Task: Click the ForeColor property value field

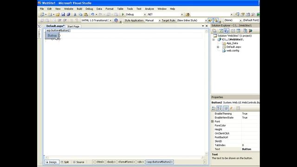Action: point(251,126)
